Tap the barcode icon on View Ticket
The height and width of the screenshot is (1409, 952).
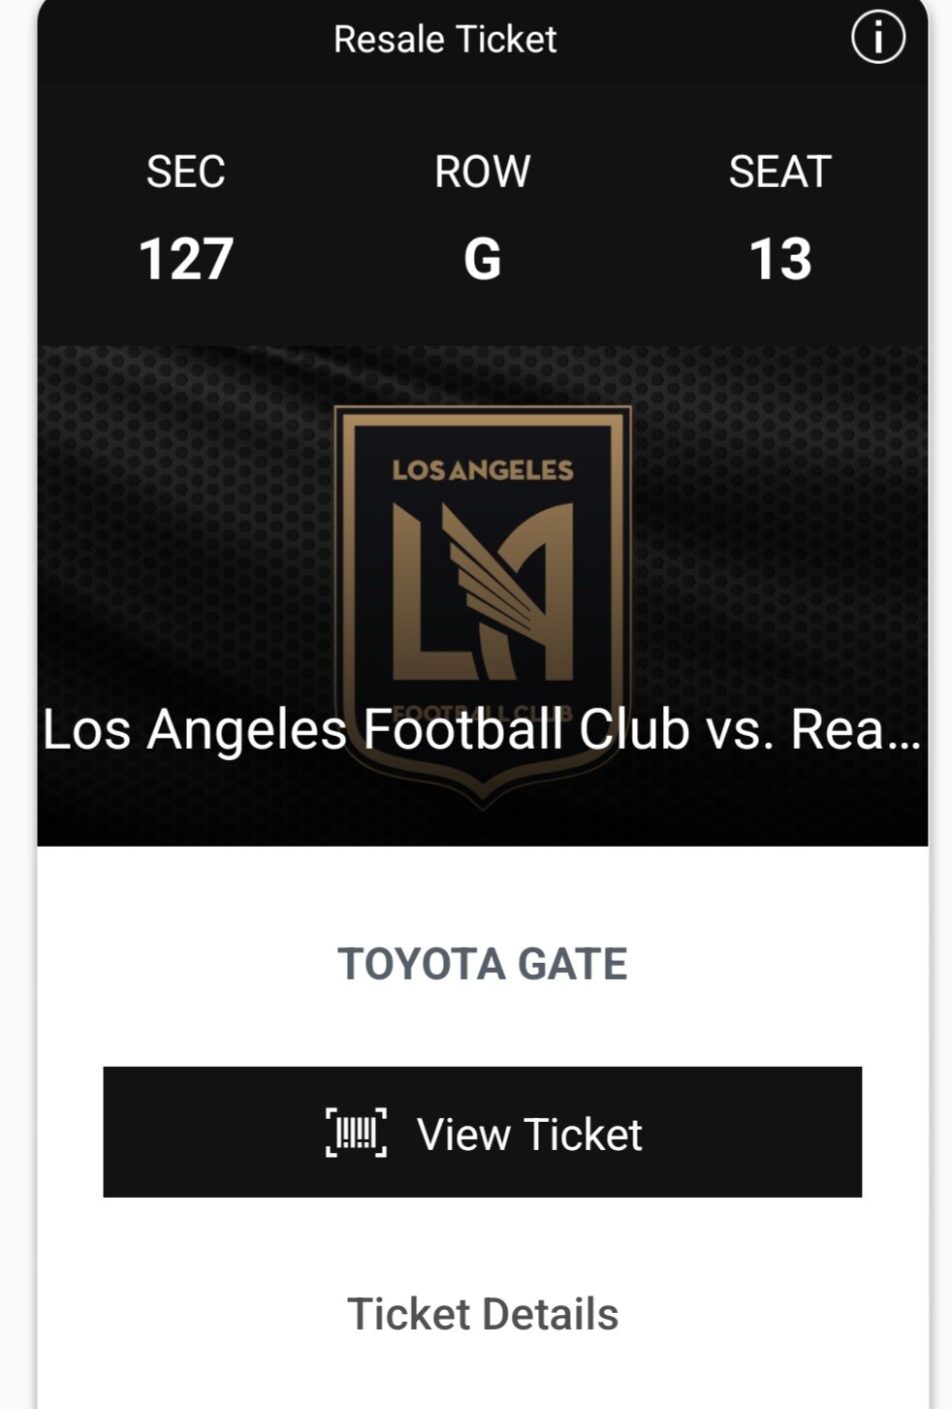point(356,1133)
